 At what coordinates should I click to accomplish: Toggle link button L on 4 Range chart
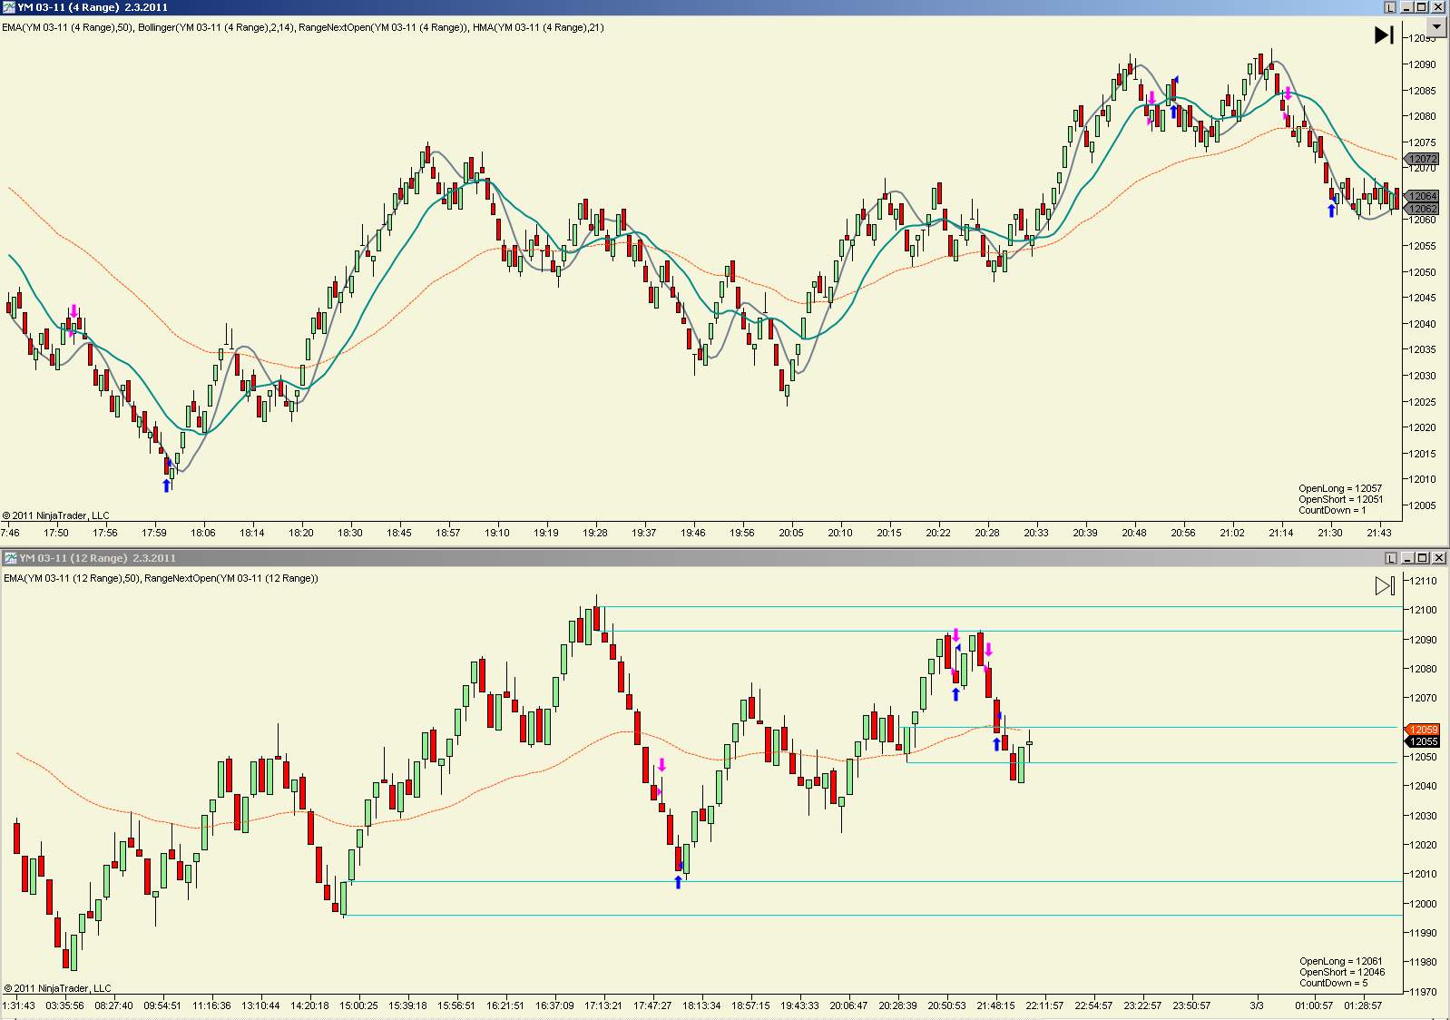tap(1390, 7)
